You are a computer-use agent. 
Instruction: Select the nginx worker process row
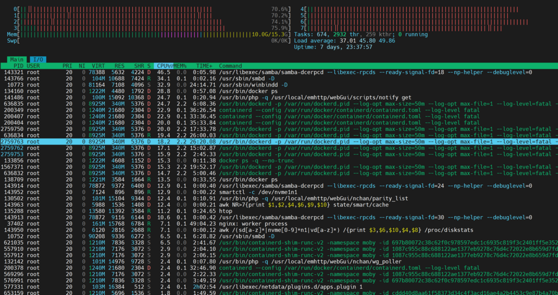click(279, 224)
